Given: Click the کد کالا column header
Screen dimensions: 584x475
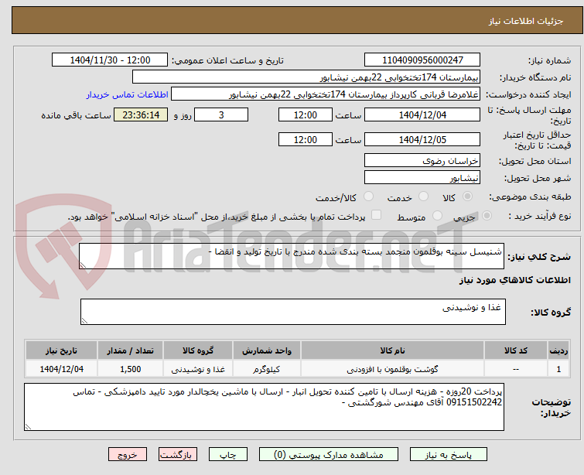Looking at the screenshot, I should [x=516, y=350].
